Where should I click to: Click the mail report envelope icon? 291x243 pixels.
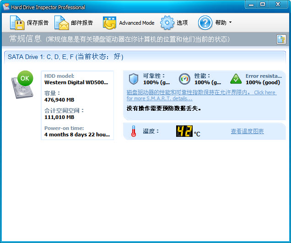(61, 22)
